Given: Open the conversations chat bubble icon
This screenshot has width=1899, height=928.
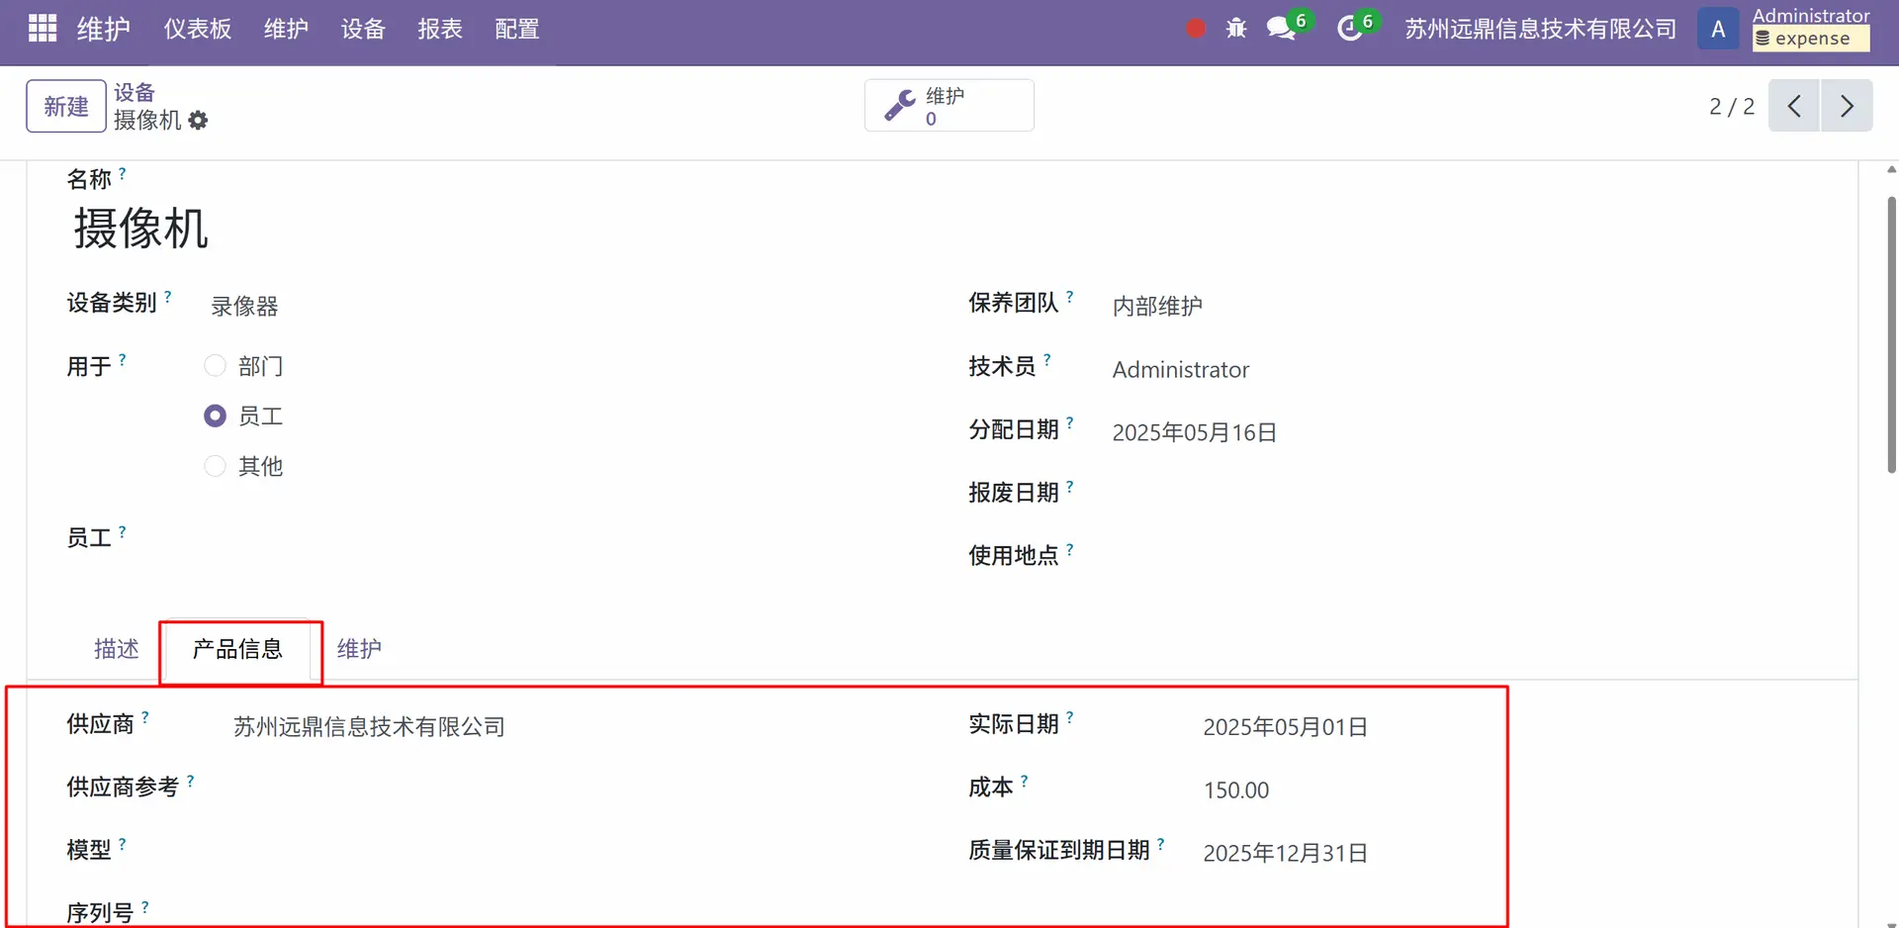Looking at the screenshot, I should pyautogui.click(x=1282, y=29).
